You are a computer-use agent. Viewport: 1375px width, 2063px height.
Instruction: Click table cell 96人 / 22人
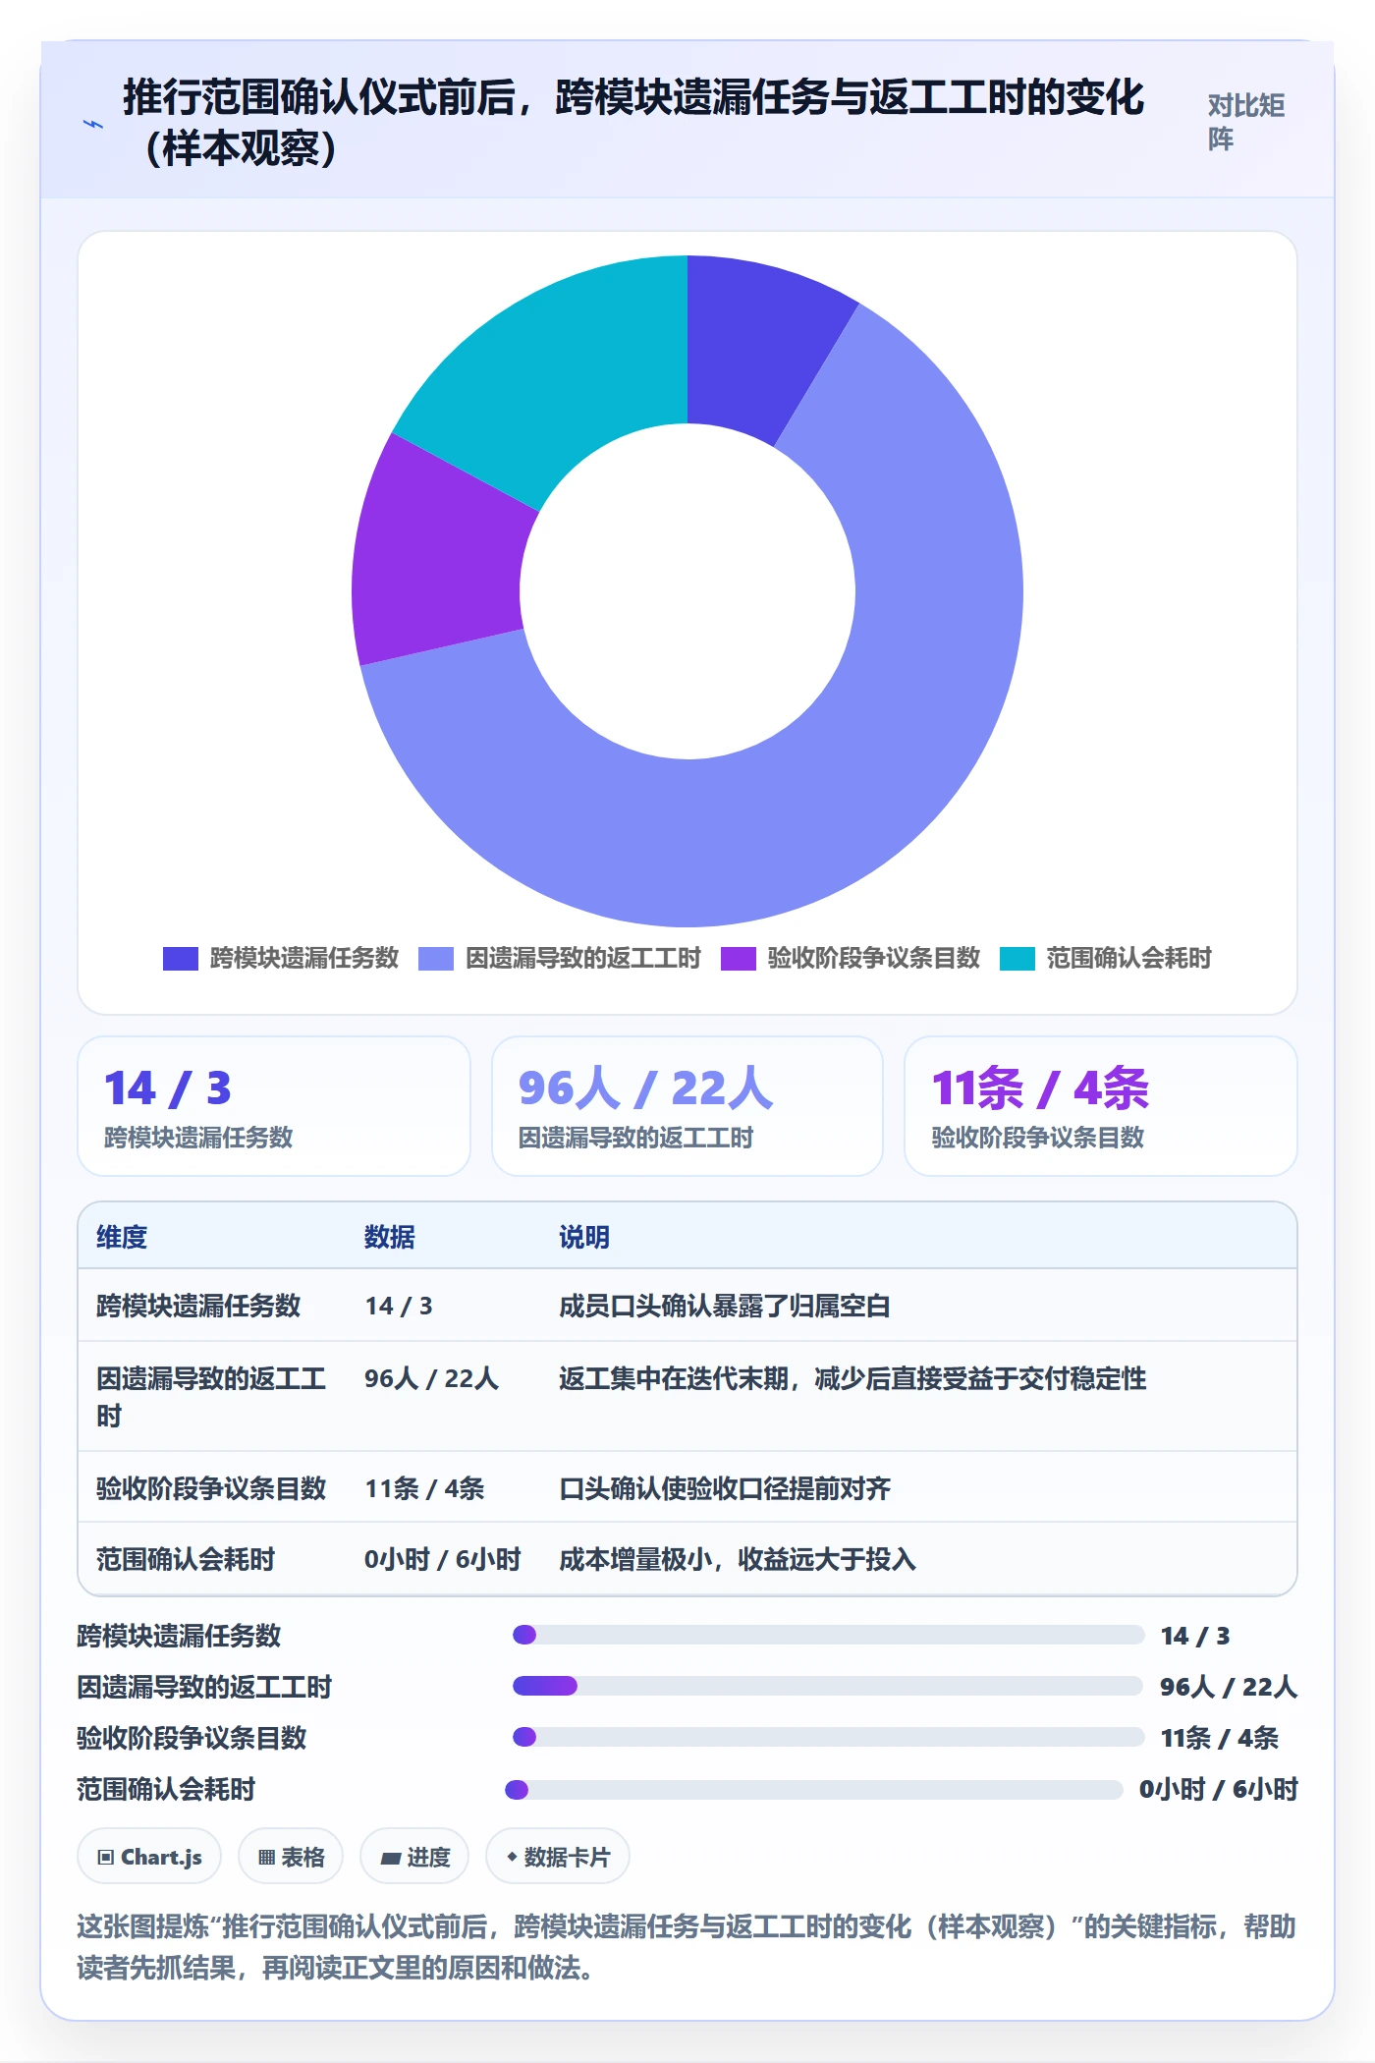point(431,1378)
